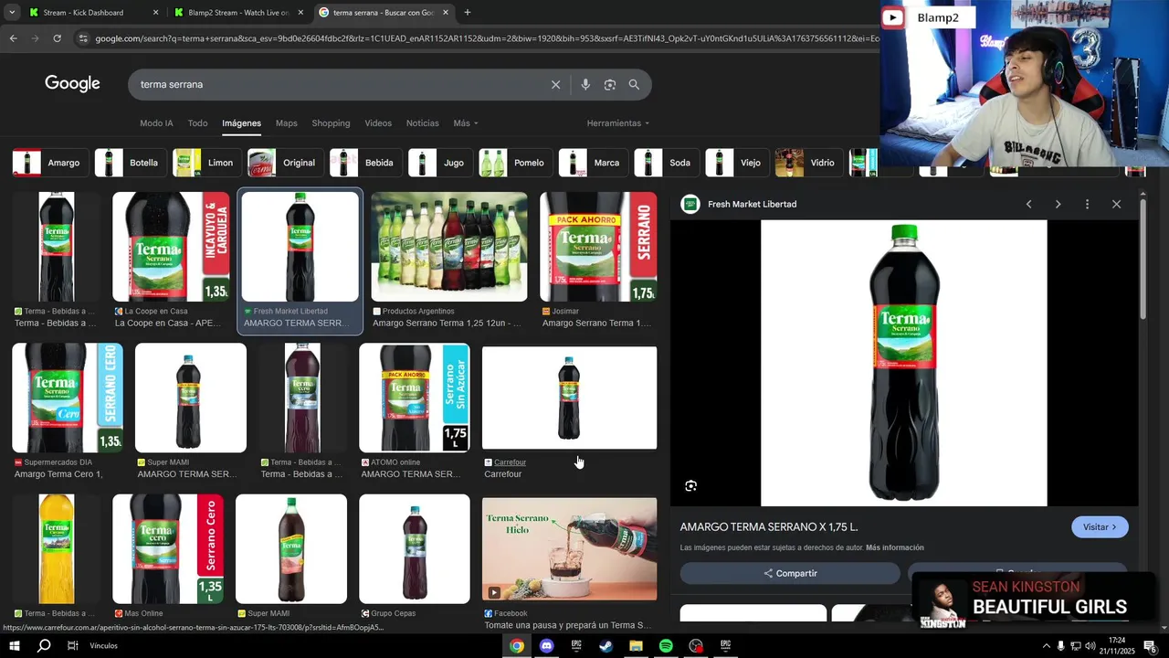Clear the Google search box text
The width and height of the screenshot is (1169, 658).
555,84
